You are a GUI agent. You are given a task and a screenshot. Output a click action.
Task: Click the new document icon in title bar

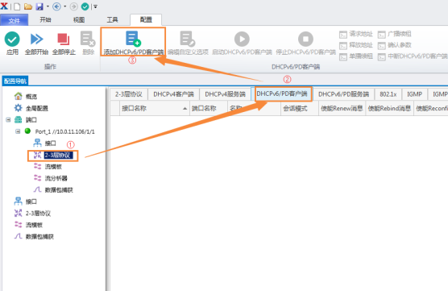(x=17, y=6)
